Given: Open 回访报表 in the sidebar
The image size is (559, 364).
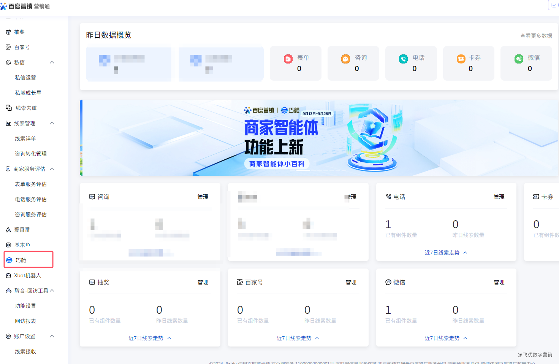Looking at the screenshot, I should pyautogui.click(x=25, y=321).
